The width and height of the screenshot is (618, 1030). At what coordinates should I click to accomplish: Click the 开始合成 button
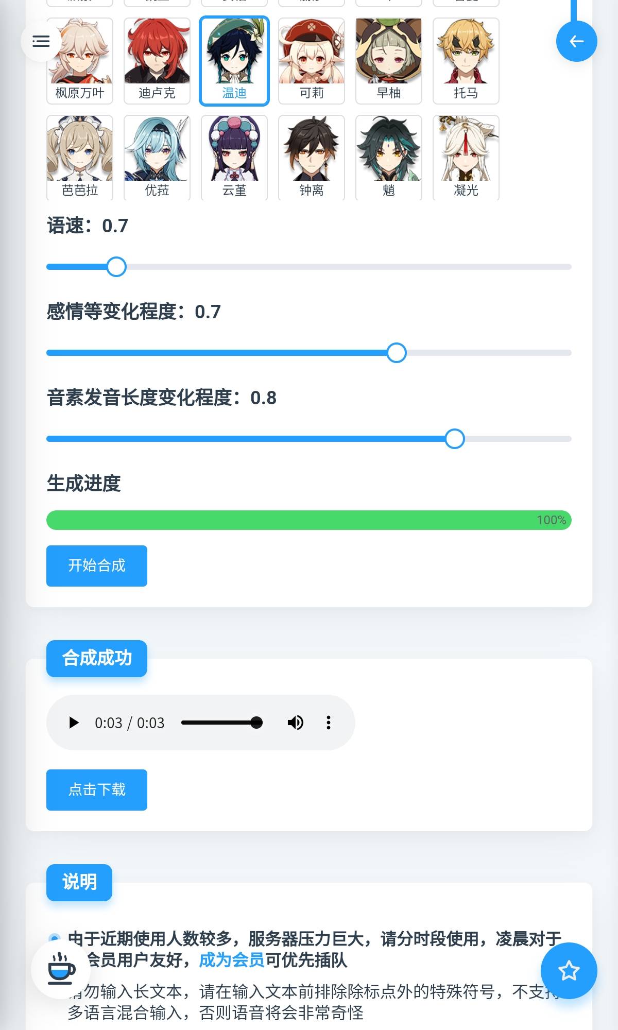[97, 565]
